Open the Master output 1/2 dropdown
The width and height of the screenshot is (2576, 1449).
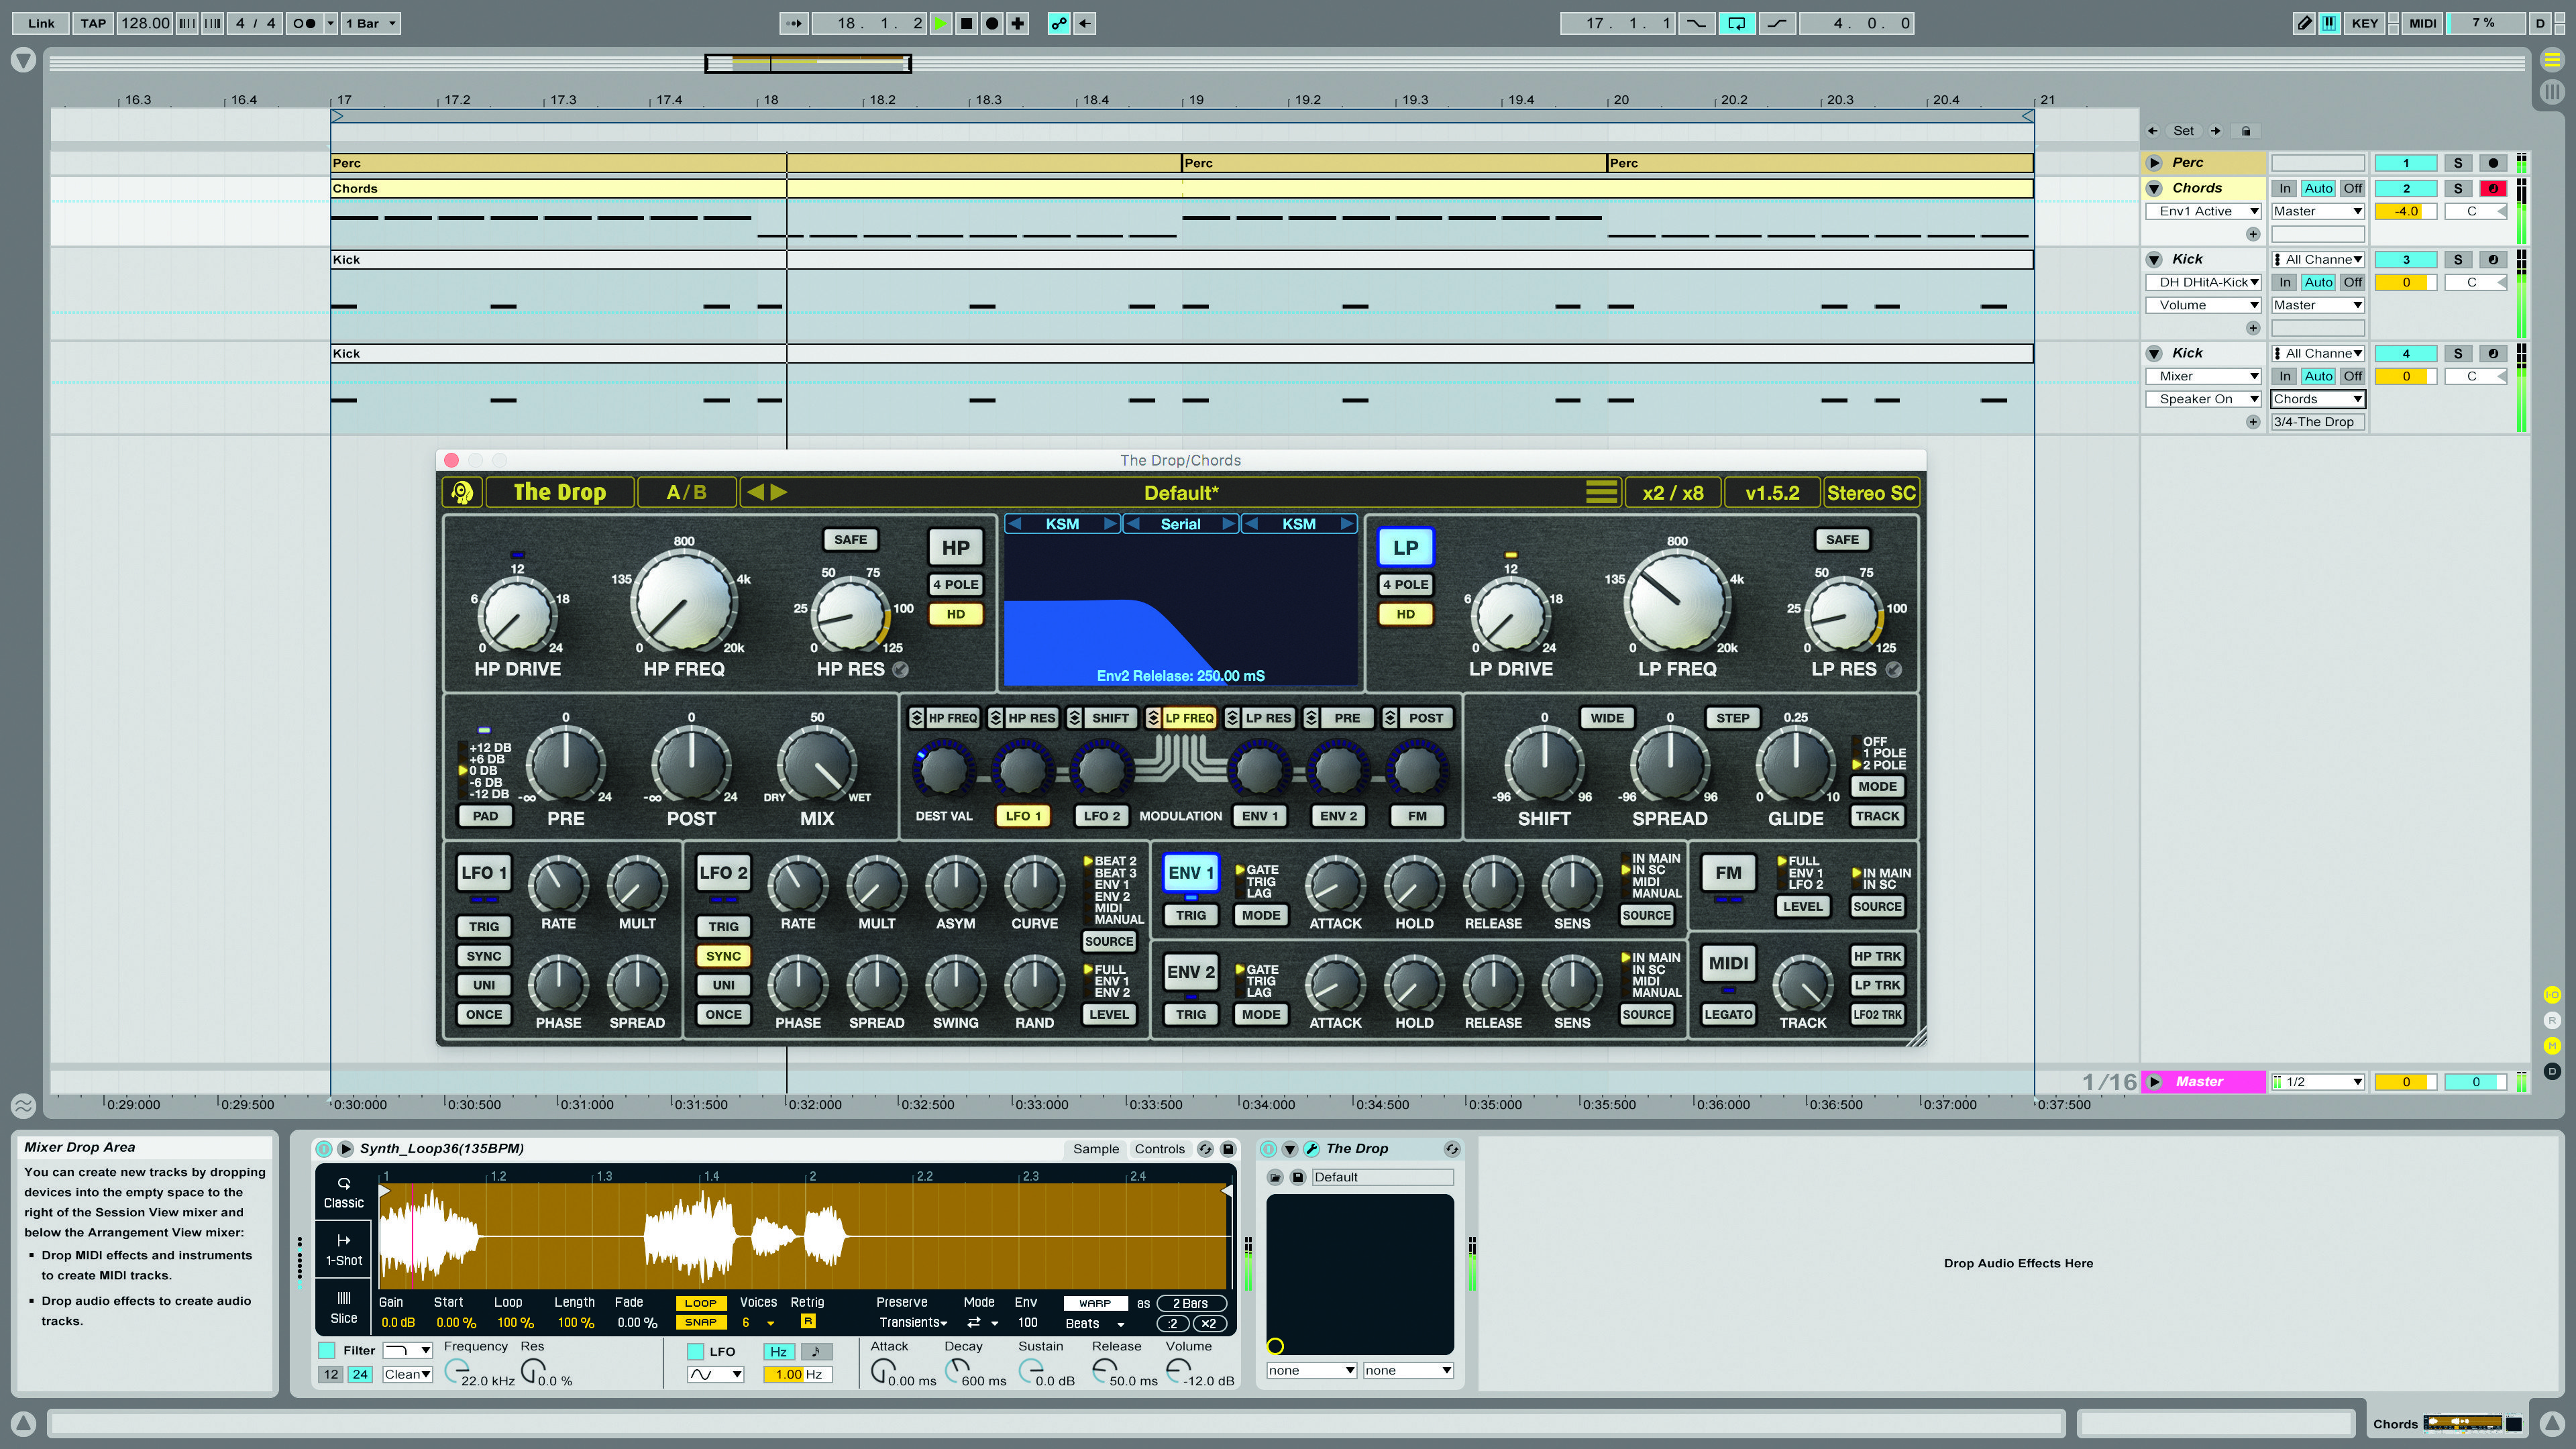(x=2317, y=1082)
